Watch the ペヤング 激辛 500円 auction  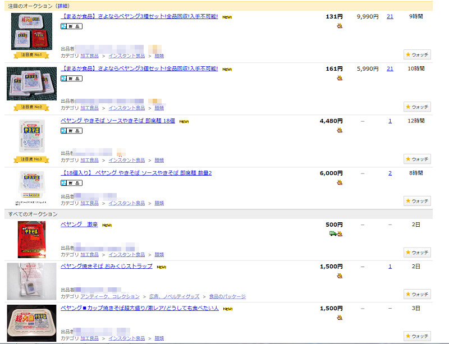coord(417,253)
